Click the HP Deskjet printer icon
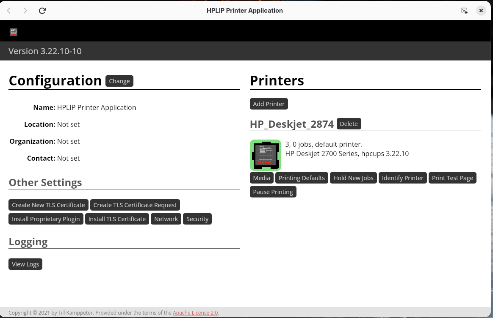The width and height of the screenshot is (493, 318). click(266, 155)
